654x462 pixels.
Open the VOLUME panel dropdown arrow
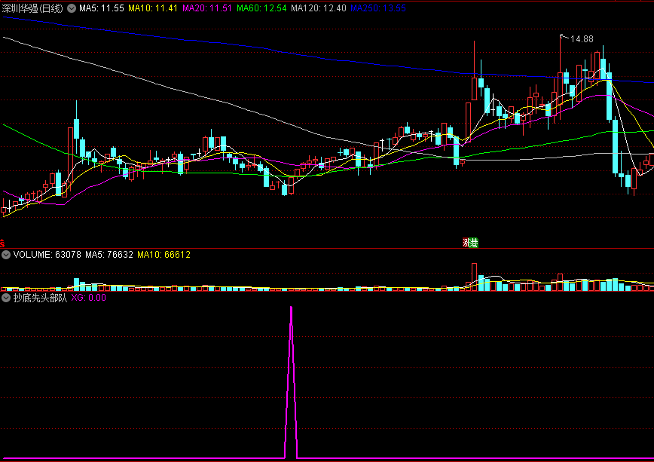click(x=6, y=255)
